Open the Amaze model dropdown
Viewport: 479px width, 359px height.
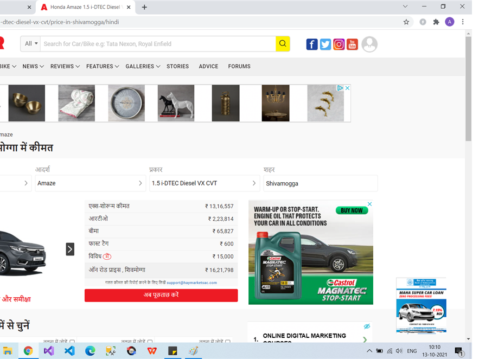pyautogui.click(x=90, y=183)
